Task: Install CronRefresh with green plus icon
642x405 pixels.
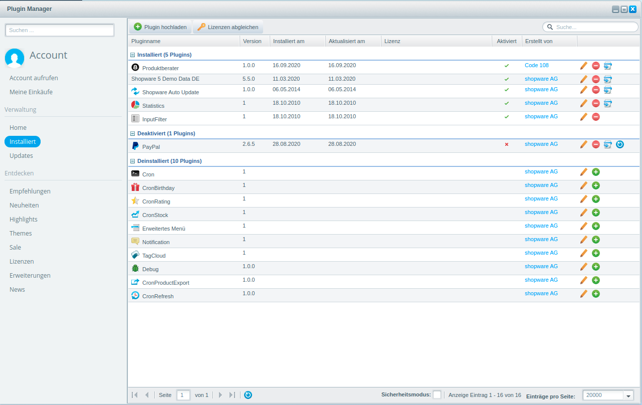Action: coord(596,294)
